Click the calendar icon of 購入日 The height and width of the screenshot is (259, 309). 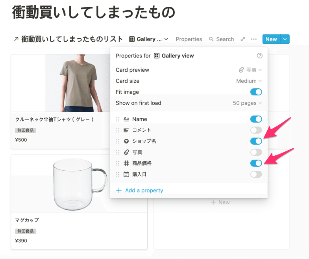click(126, 174)
